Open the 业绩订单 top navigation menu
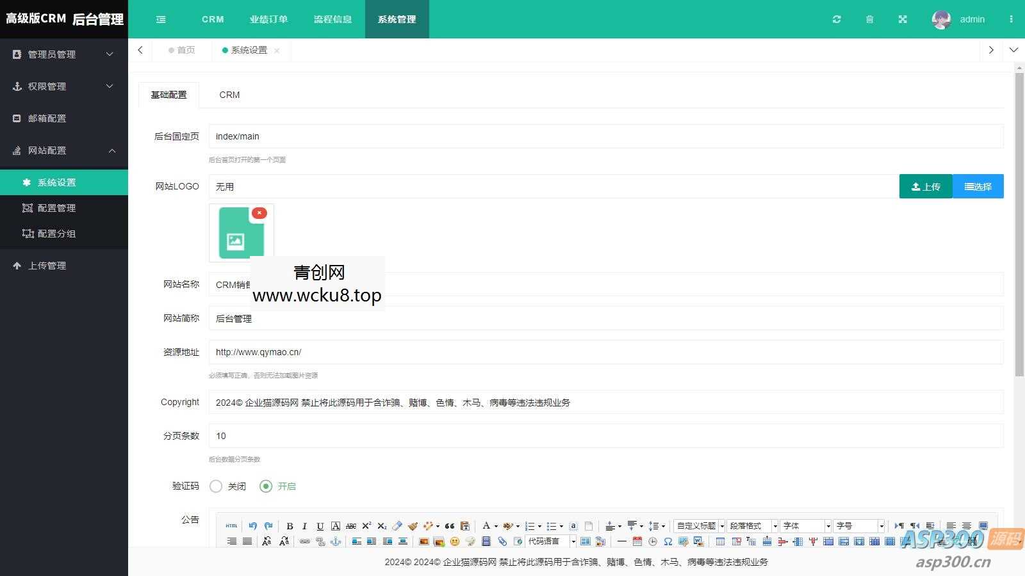The width and height of the screenshot is (1025, 576). pyautogui.click(x=268, y=19)
